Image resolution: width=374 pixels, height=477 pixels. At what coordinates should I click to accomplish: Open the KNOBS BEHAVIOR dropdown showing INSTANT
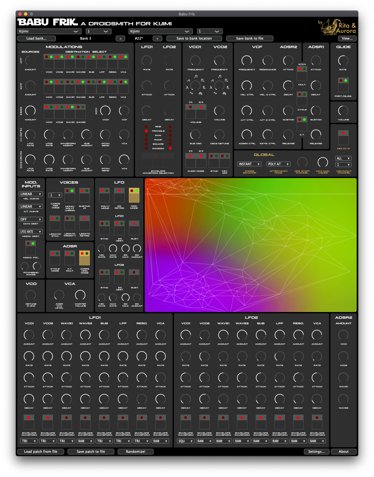coord(249,164)
